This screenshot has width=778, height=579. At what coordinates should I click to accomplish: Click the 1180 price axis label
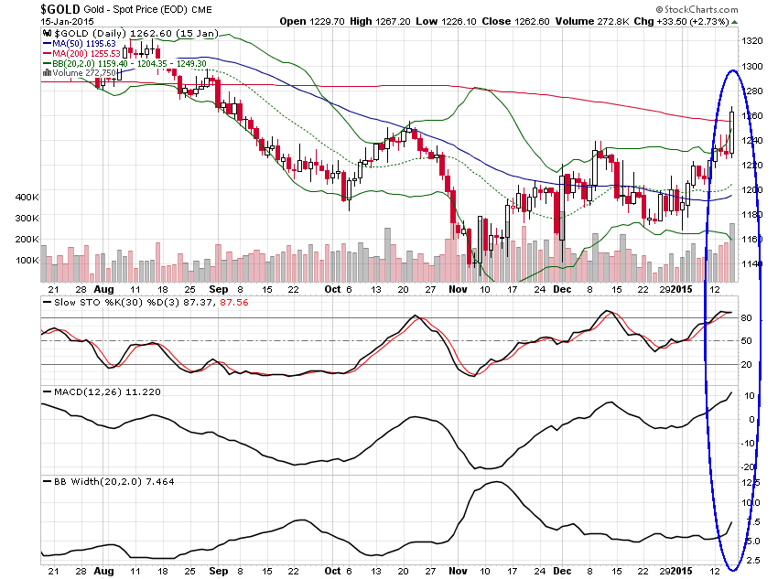click(751, 215)
